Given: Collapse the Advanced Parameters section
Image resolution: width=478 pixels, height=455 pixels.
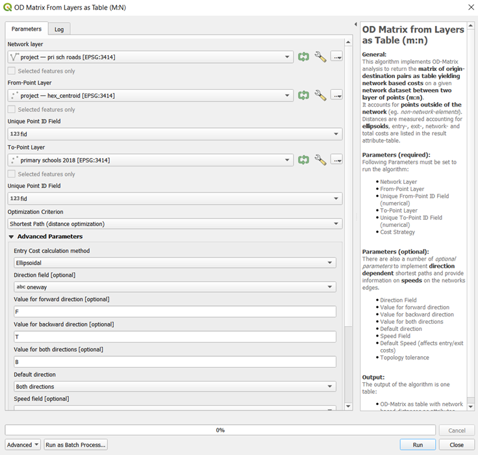Looking at the screenshot, I should tap(12, 237).
